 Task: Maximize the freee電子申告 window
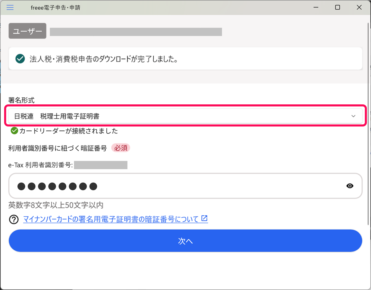click(x=338, y=7)
